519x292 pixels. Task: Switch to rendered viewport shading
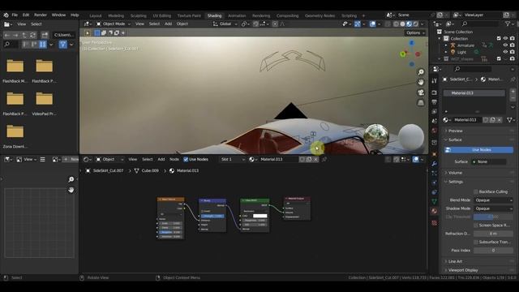pos(416,24)
